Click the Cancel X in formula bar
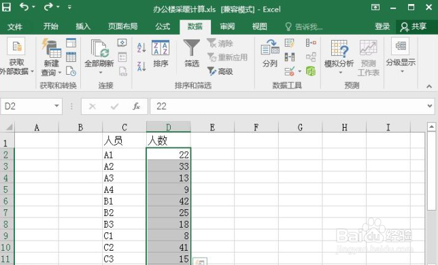This screenshot has height=265, width=438. (x=92, y=106)
